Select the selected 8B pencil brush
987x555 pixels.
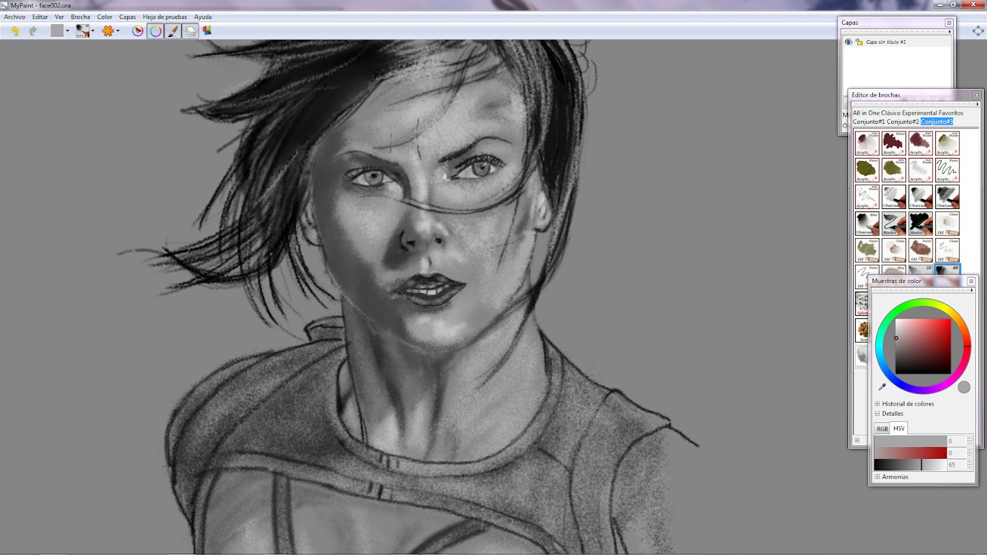948,269
